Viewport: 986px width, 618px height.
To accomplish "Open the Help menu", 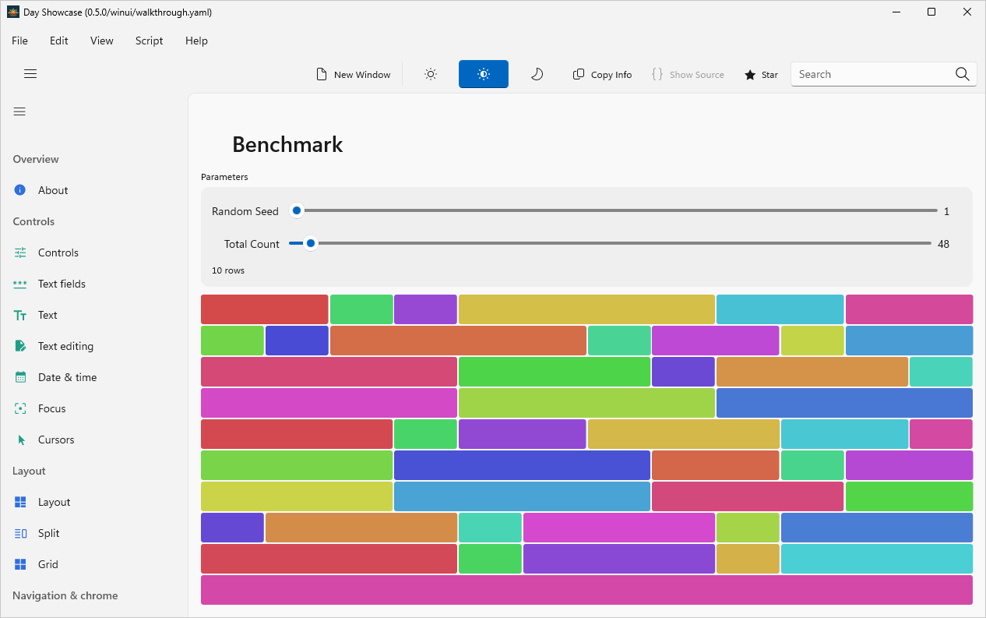I will click(x=196, y=41).
